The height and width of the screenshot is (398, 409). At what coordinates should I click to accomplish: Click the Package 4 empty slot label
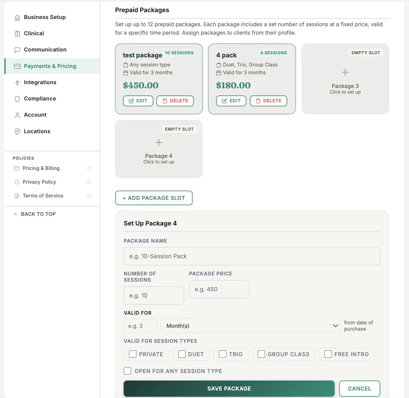(x=159, y=156)
